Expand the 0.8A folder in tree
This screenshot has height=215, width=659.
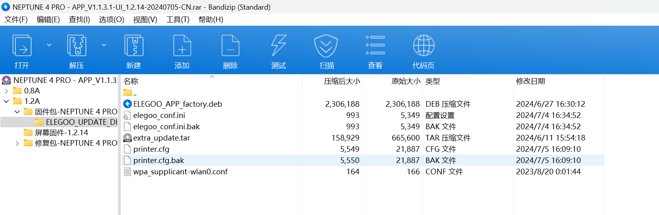[x=6, y=91]
